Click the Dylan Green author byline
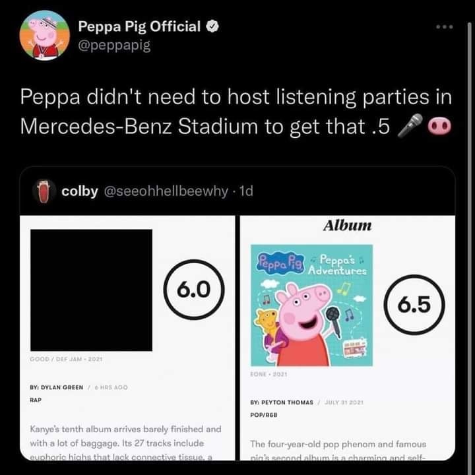Screen dimensions: 475x475 pyautogui.click(x=56, y=387)
